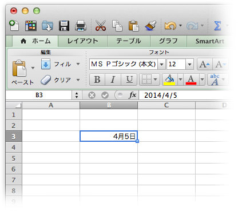Click the fill handle of cell B3
The height and width of the screenshot is (211, 238).
click(137, 141)
